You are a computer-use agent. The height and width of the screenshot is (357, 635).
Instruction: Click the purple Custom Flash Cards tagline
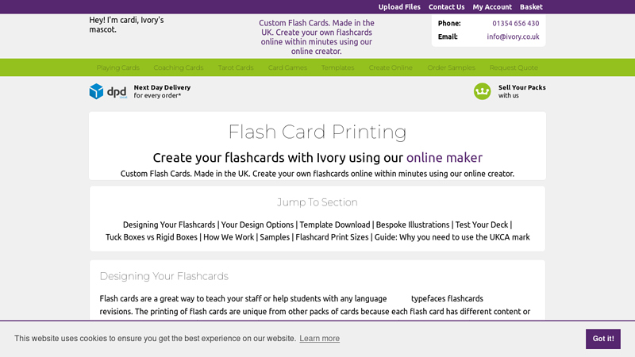(x=317, y=36)
